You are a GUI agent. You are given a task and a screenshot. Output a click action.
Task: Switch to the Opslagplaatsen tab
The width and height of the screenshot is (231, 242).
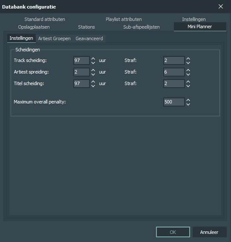34,27
